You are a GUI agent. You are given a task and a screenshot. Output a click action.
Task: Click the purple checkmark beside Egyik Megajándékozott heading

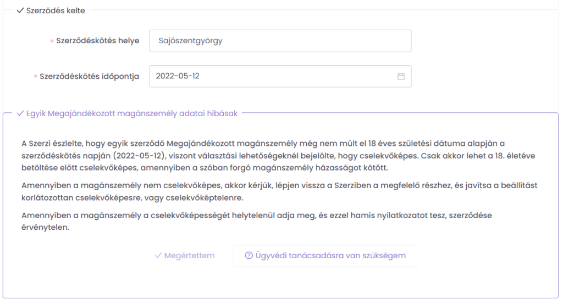20,113
